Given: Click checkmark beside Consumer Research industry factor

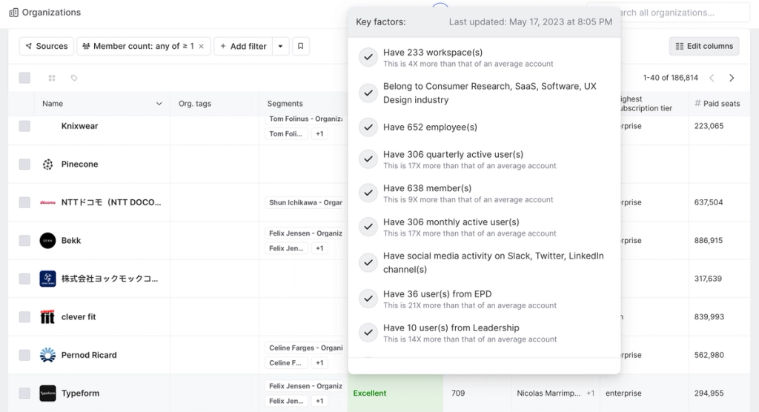Looking at the screenshot, I should [368, 93].
